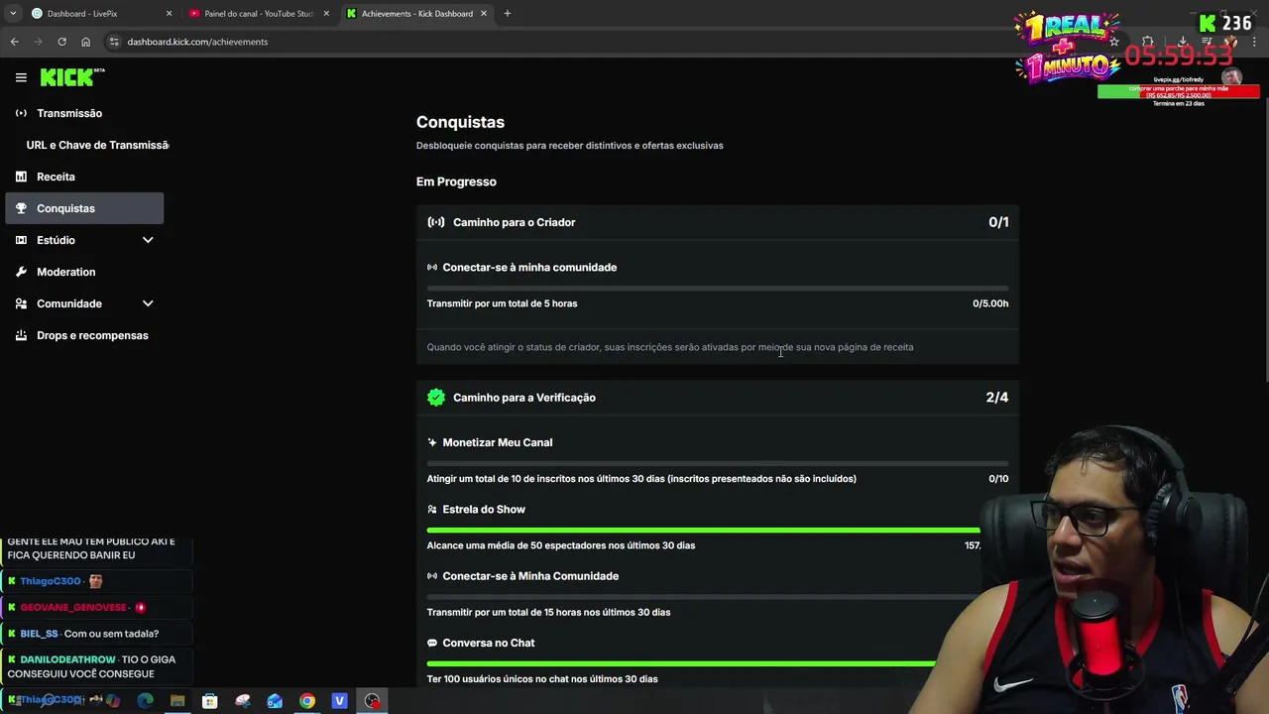1269x714 pixels.
Task: Click the Caminho para o Criador broadcast icon
Action: [436, 222]
